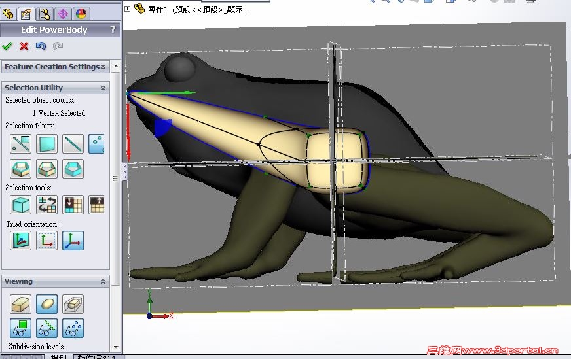Toggle edge visibility glasses icon
The height and width of the screenshot is (359, 571).
[x=47, y=328]
